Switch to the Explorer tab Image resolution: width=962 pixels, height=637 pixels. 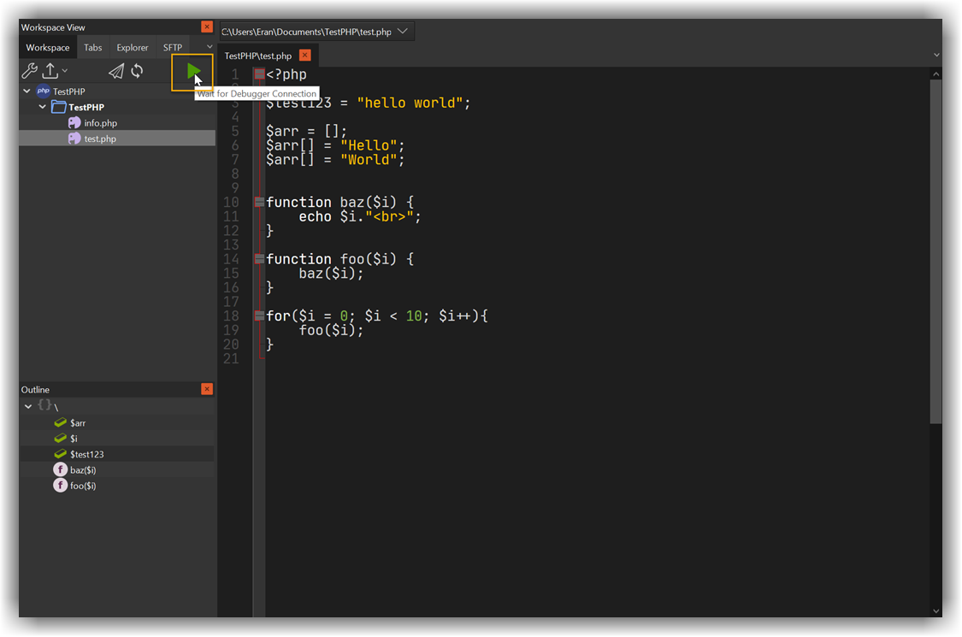tap(133, 48)
